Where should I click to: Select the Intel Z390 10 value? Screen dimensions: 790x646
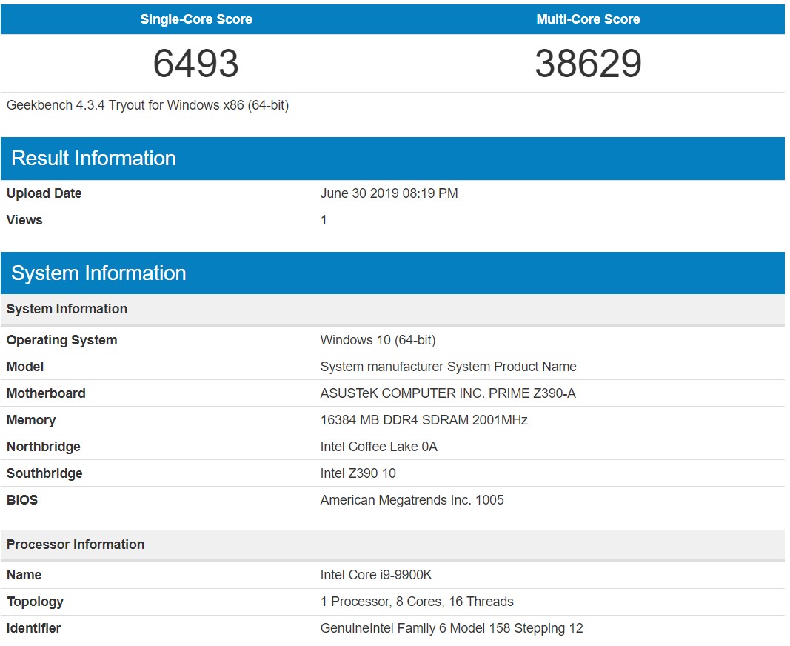click(x=358, y=473)
